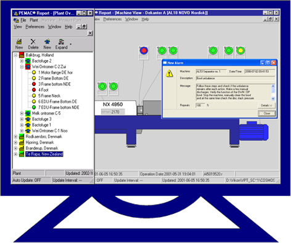
Task: Open the dropdown arrow next to Expand
Action: pyautogui.click(x=71, y=44)
